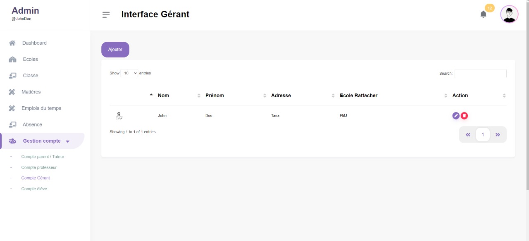
Task: Open the Show entries dropdown
Action: [129, 73]
